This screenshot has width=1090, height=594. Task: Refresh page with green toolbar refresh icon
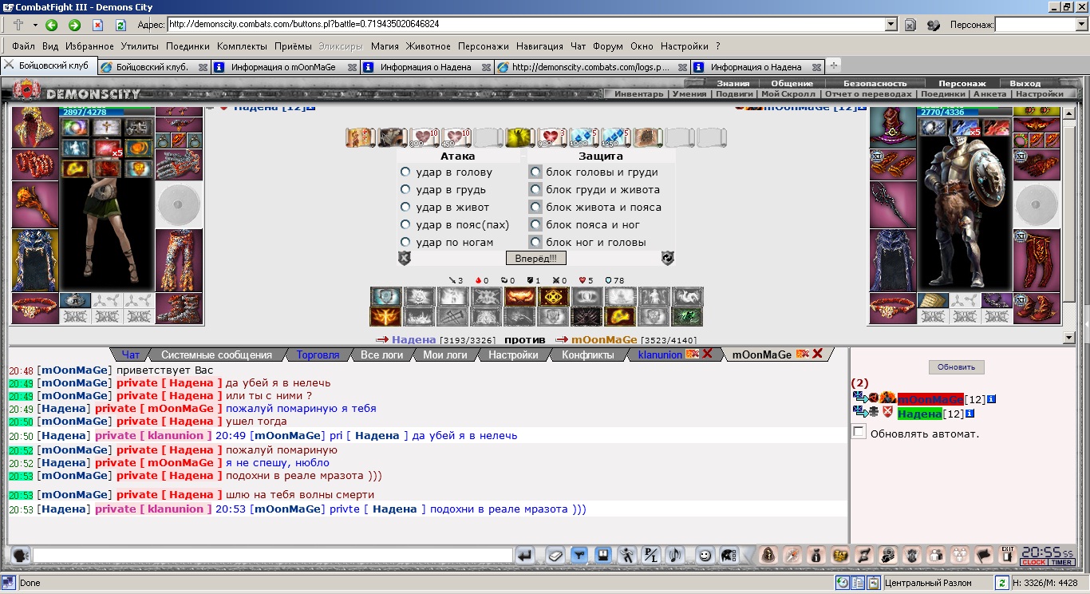click(x=120, y=25)
